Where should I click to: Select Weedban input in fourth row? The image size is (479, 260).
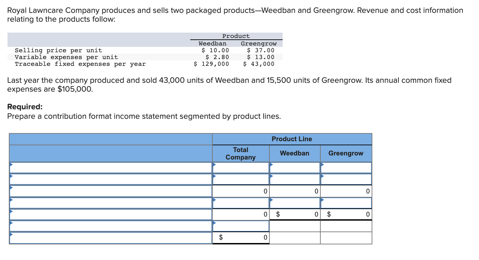[295, 203]
